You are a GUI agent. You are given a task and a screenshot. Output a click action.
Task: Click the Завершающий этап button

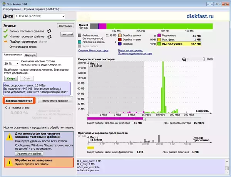pyautogui.click(x=19, y=101)
